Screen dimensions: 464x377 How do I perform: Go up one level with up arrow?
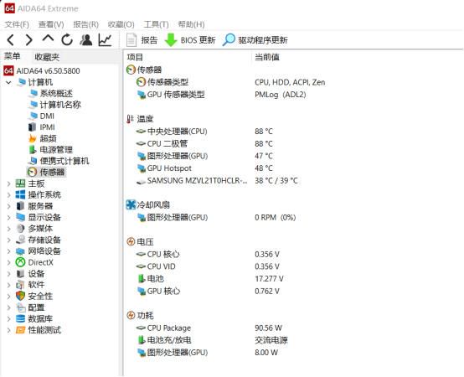click(48, 39)
